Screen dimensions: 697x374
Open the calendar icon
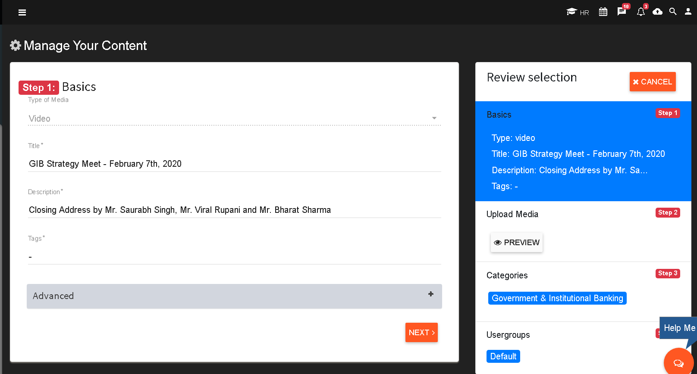pos(603,12)
